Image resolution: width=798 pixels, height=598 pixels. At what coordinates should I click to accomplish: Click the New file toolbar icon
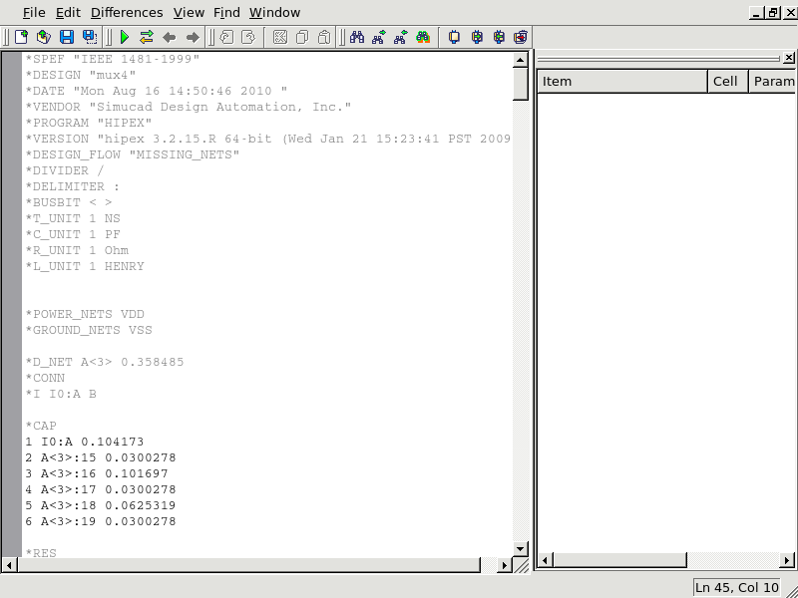click(x=21, y=37)
